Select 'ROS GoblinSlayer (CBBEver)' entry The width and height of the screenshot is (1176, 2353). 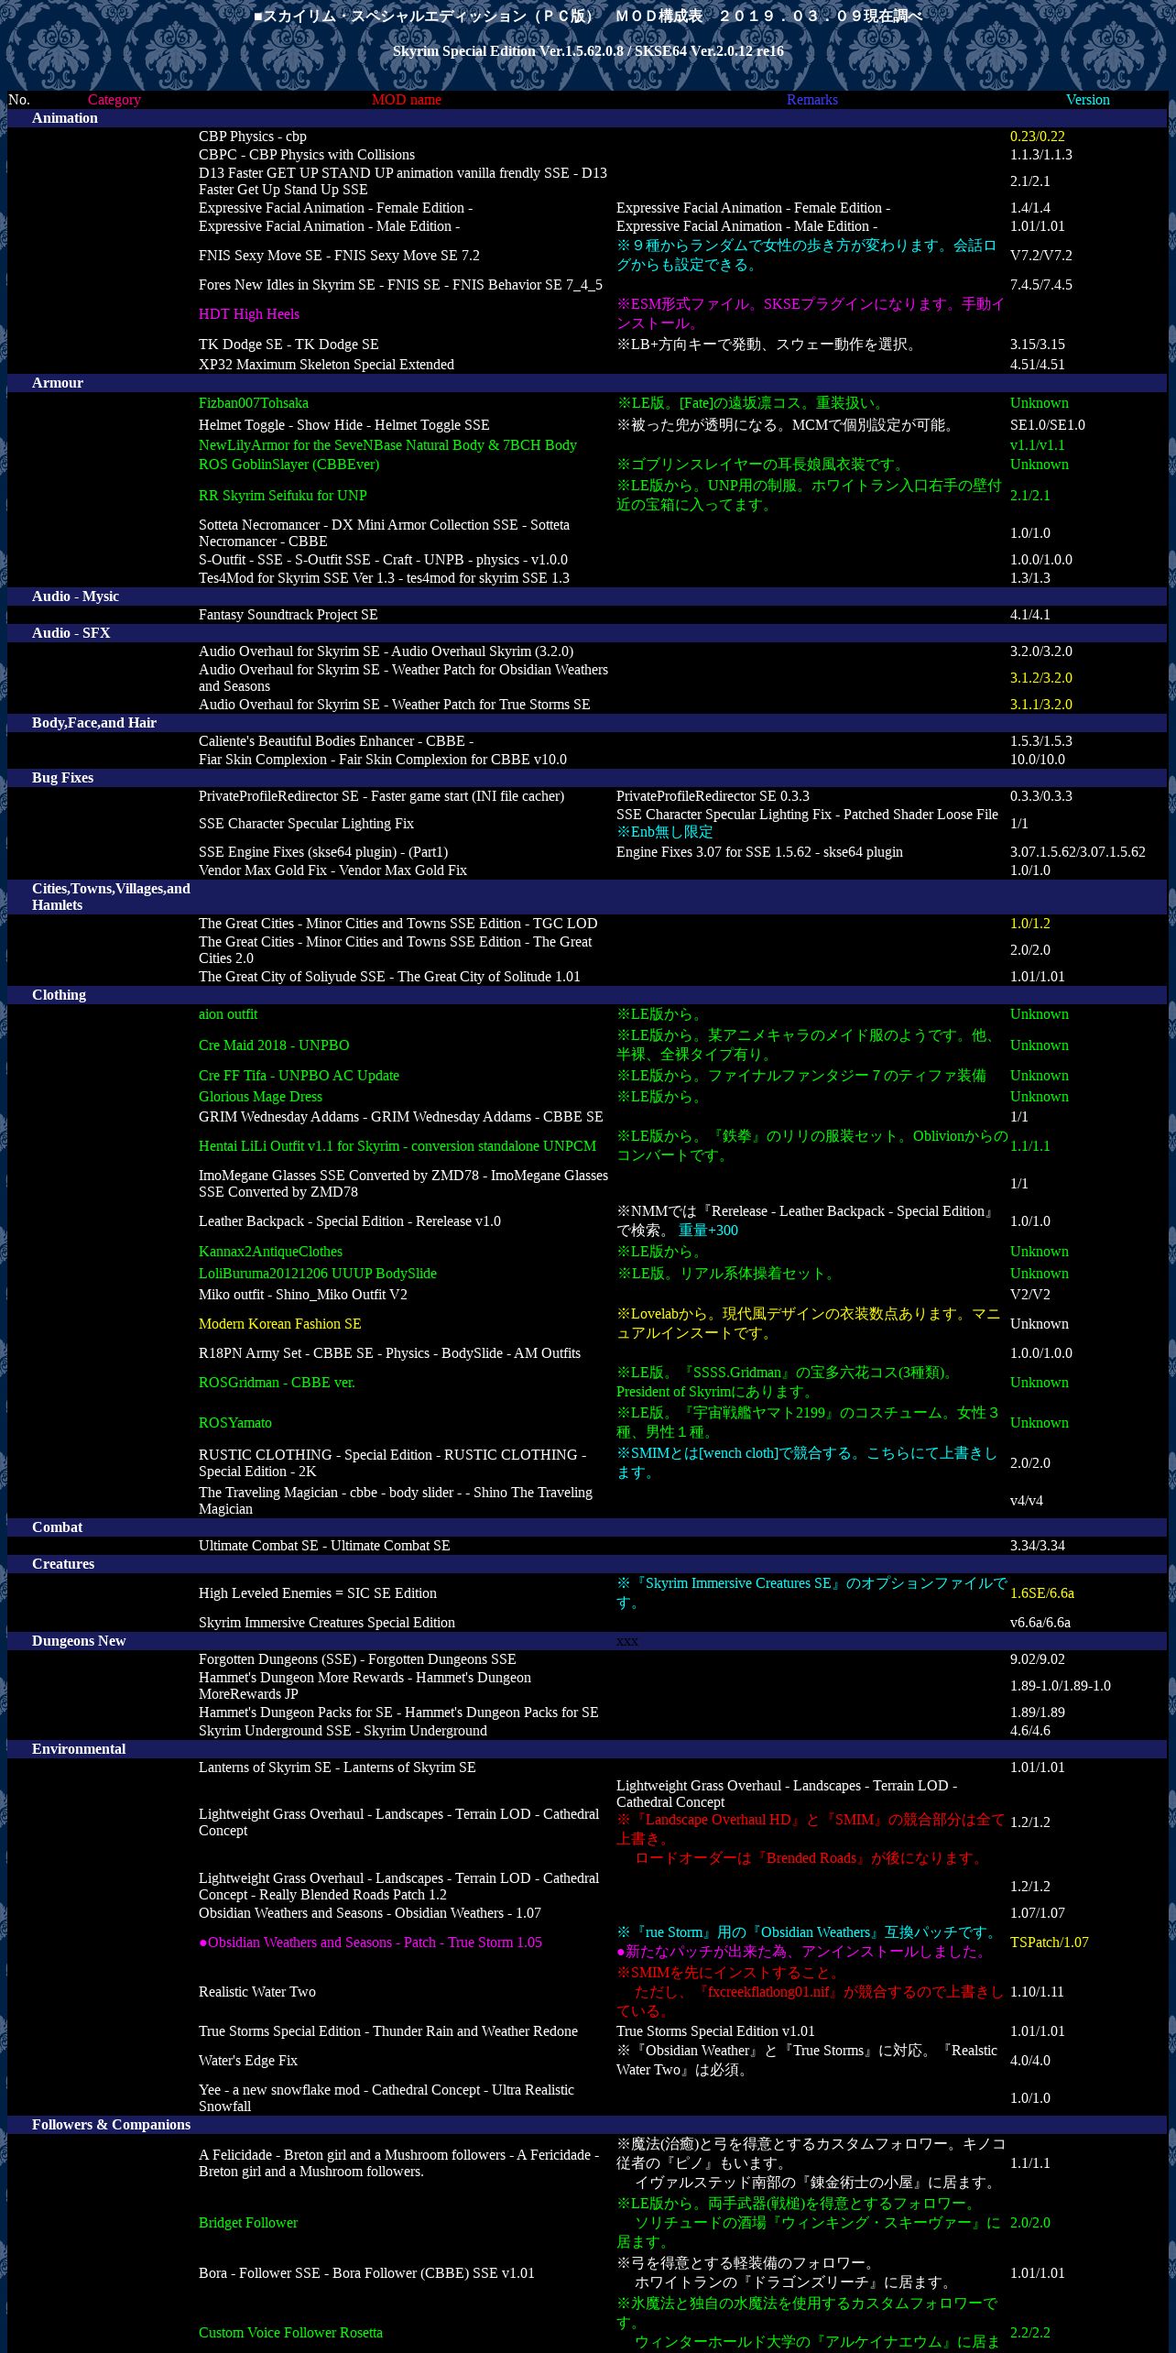coord(289,465)
